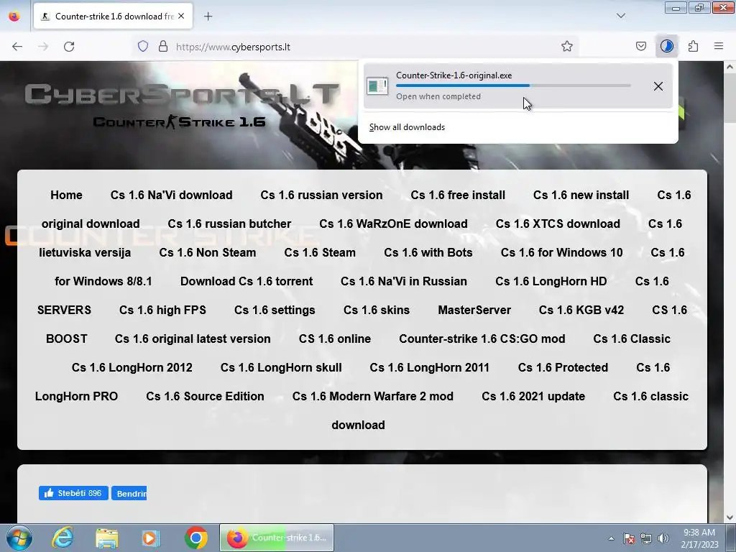736x552 pixels.
Task: Go to Cs 1.6 free install
Action: [458, 195]
